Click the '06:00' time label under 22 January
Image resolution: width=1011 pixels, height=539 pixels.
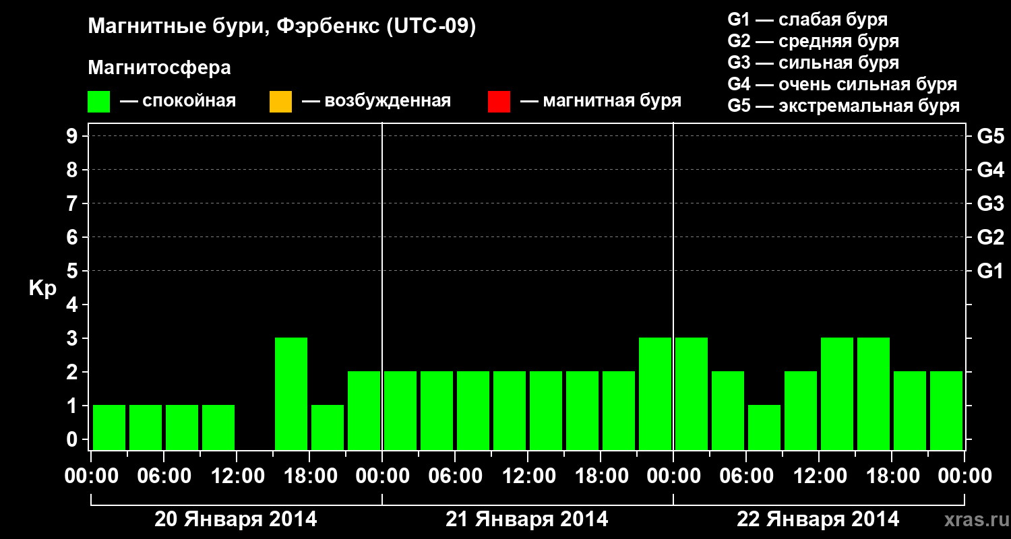click(x=746, y=476)
